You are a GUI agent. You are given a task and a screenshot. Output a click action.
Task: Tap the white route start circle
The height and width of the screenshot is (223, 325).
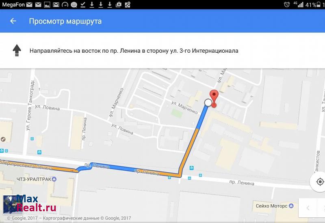[x=208, y=103]
